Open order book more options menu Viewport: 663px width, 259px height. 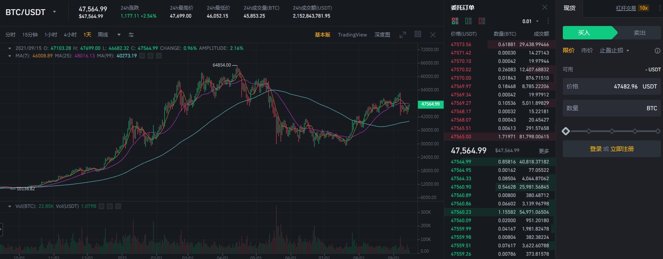click(548, 21)
